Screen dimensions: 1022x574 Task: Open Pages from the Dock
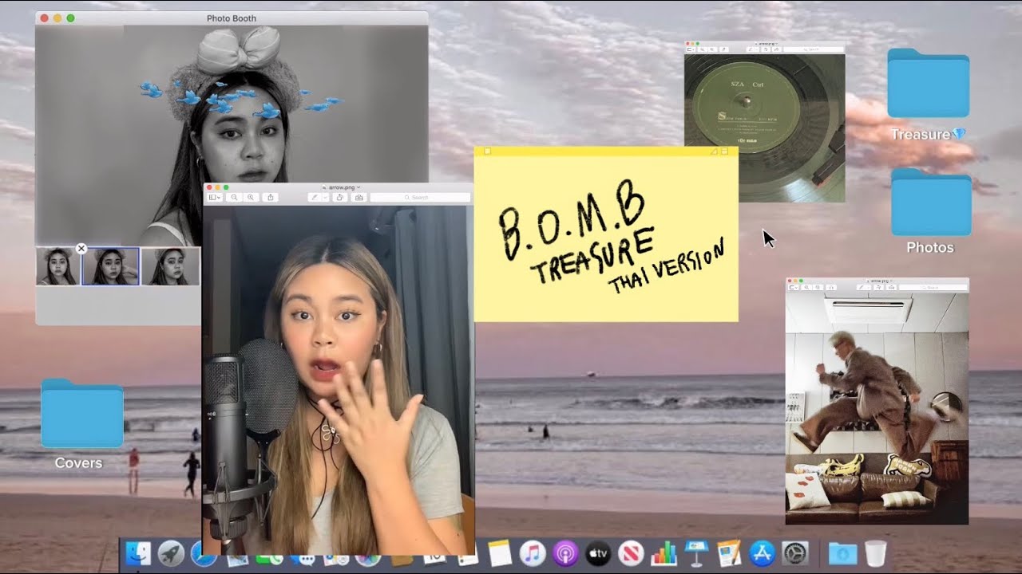(x=729, y=553)
